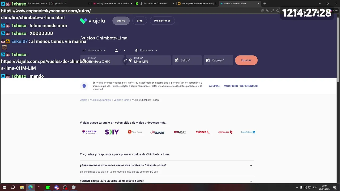Viewport: 340px width, 191px height.
Task: Click the 'Preguntas y respuestas para planear vuelos' heading
Action: pyautogui.click(x=125, y=154)
